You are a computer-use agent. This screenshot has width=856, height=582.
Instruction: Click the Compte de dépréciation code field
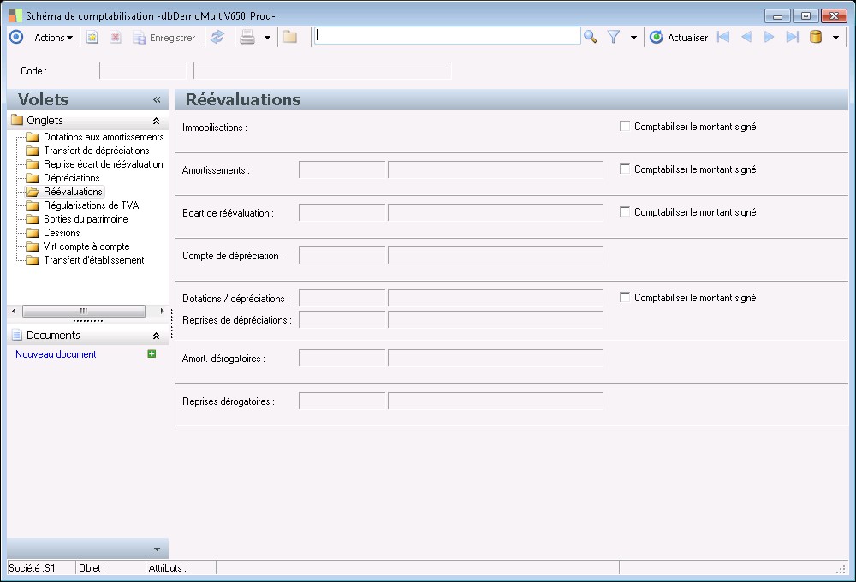342,255
